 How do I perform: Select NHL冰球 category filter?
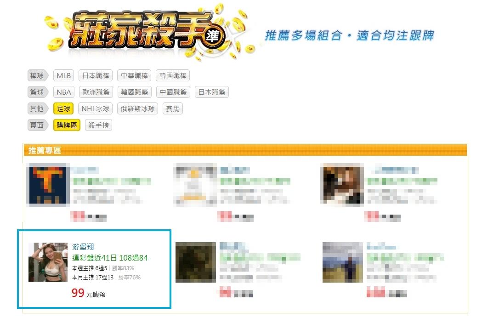95,108
